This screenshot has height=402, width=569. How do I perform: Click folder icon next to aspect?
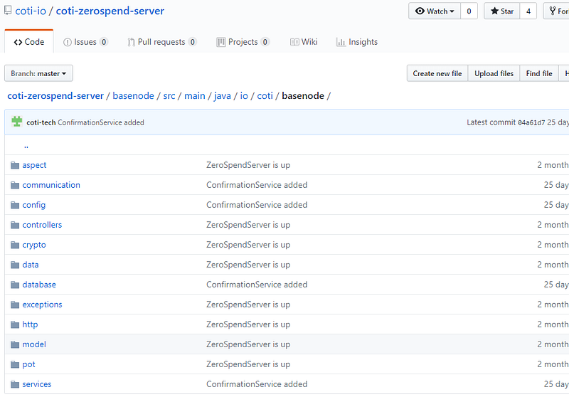(x=15, y=165)
